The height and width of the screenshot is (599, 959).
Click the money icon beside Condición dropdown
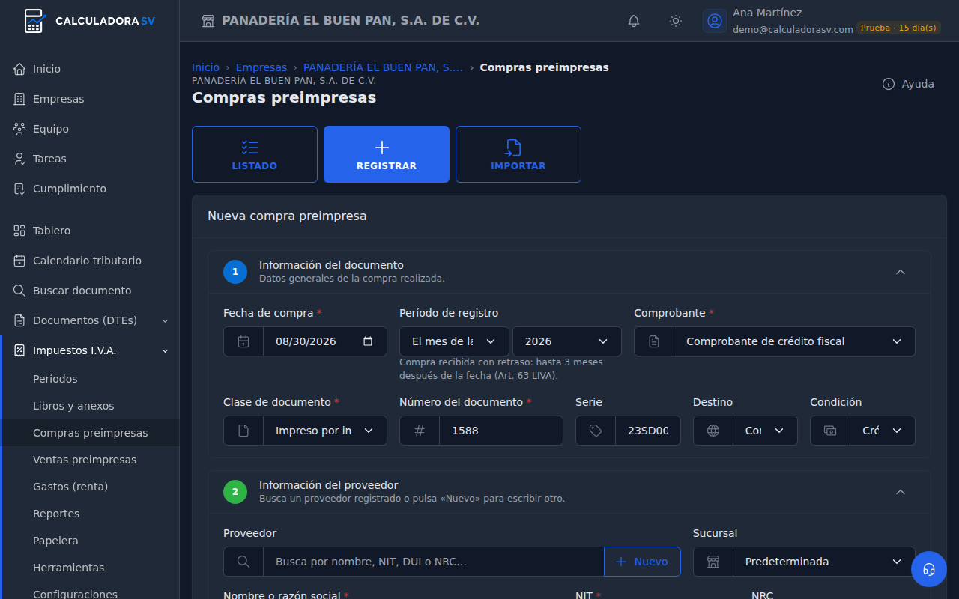(x=830, y=431)
